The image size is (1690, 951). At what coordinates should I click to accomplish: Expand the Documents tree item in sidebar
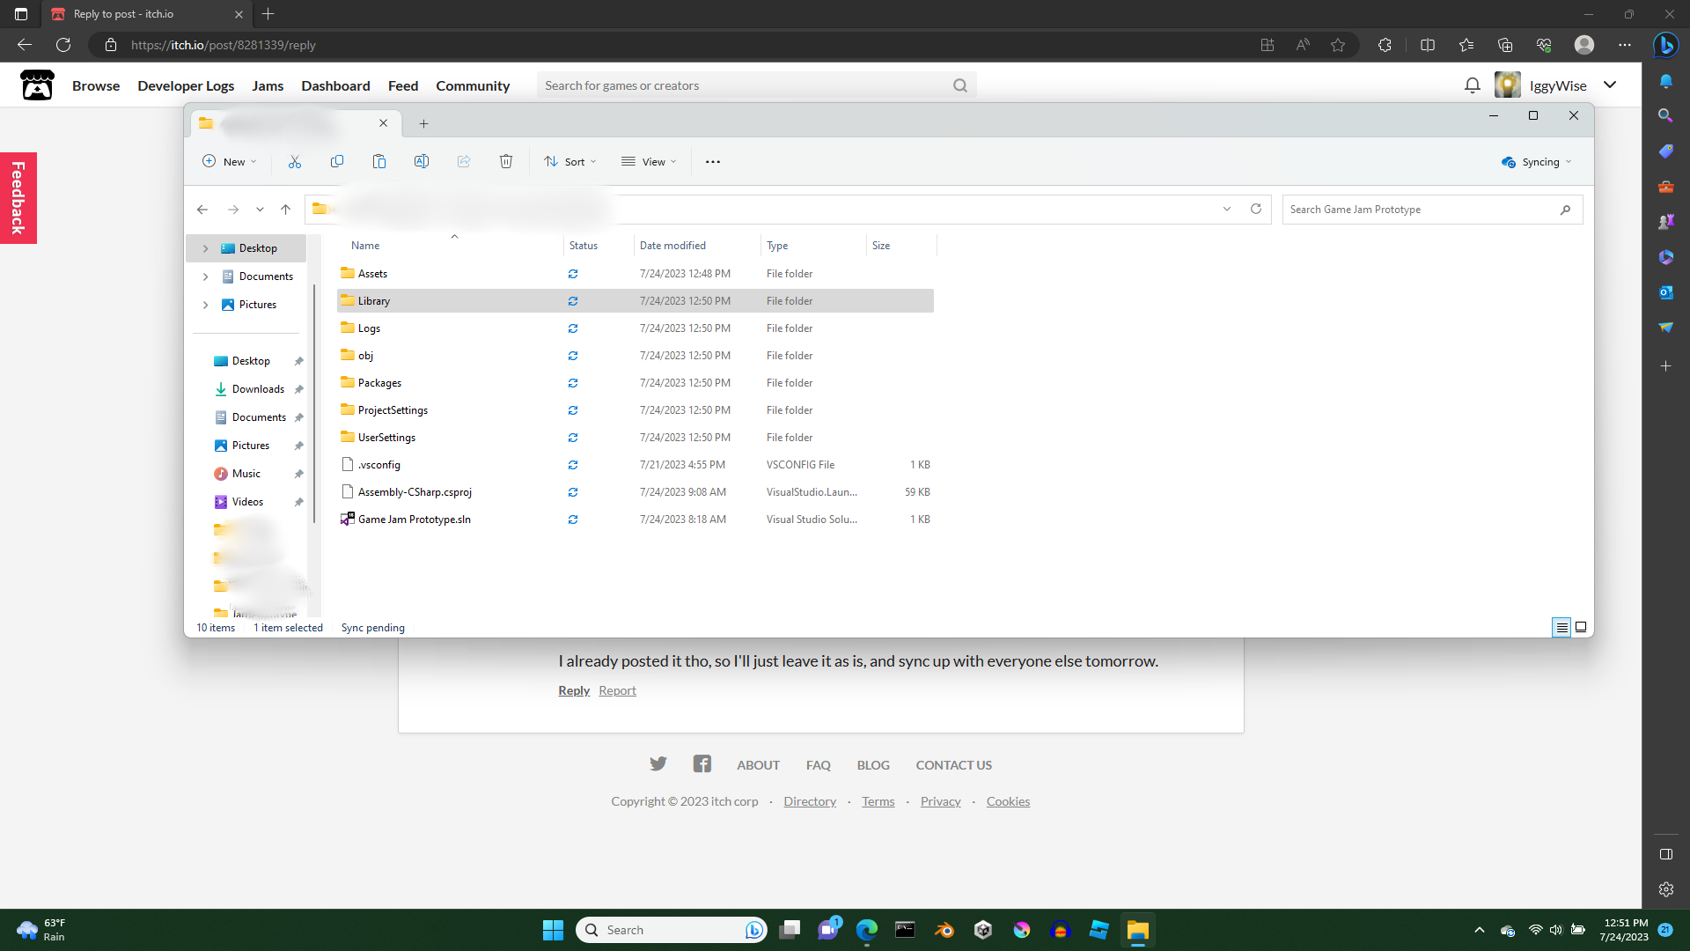click(205, 276)
